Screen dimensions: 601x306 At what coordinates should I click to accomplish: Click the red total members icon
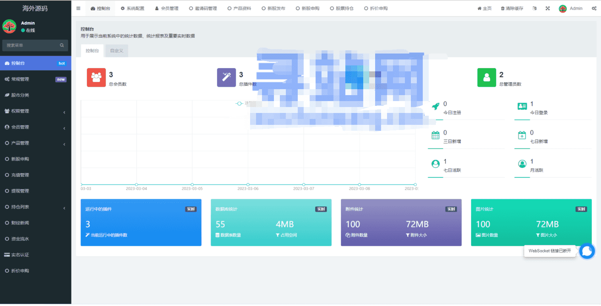[x=96, y=77]
